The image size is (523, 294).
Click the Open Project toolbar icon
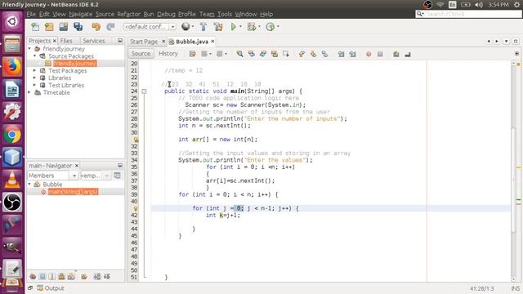point(64,27)
